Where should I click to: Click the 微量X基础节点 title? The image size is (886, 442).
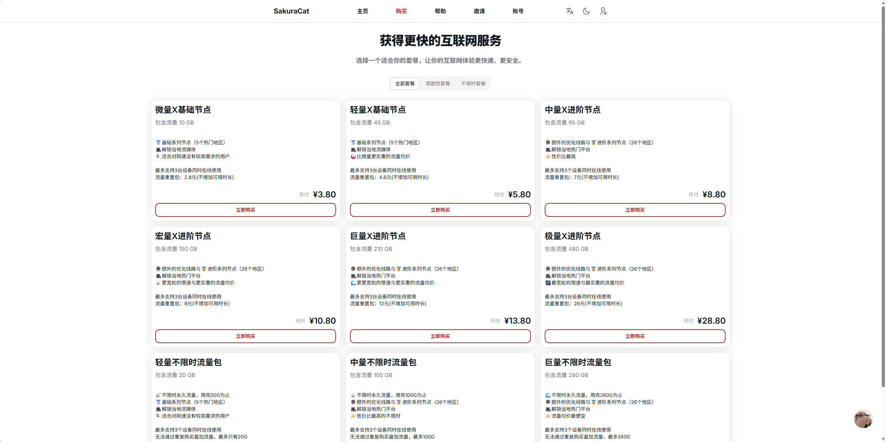click(183, 110)
